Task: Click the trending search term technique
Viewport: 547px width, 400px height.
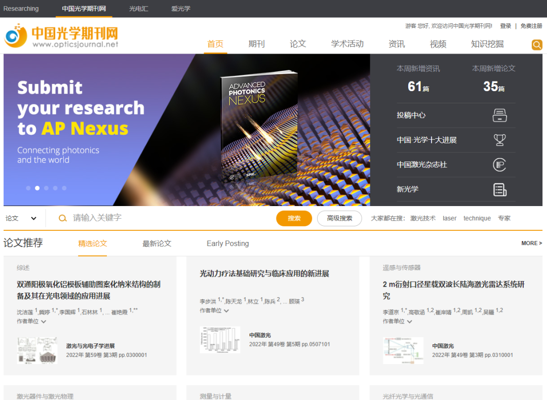Action: click(x=477, y=218)
